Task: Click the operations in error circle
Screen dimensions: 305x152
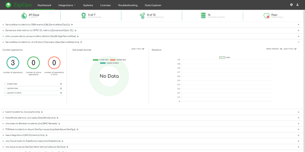Action: pyautogui.click(x=54, y=63)
